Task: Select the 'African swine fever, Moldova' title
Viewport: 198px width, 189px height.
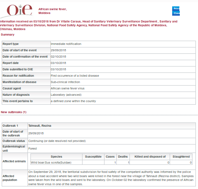Action: tap(52, 11)
